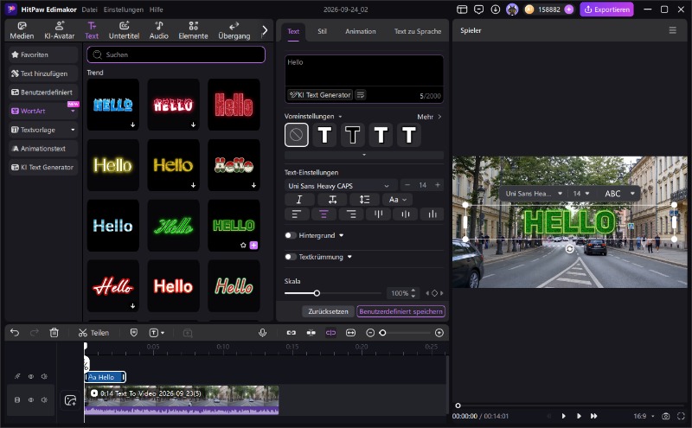The width and height of the screenshot is (692, 428).
Task: Open the download center icon
Action: click(x=495, y=10)
